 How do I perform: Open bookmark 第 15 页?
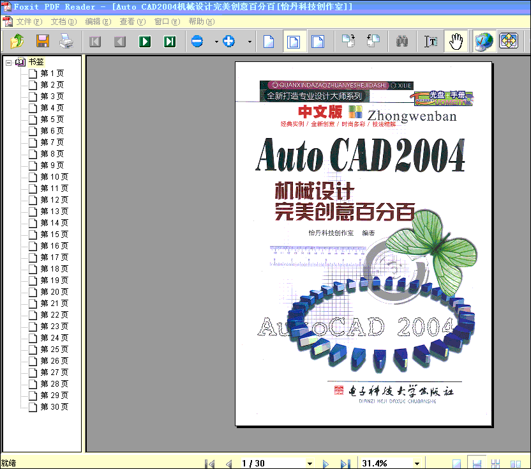click(54, 235)
